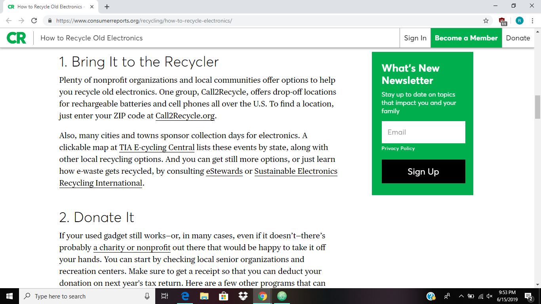Open the Wi-Fi network icon
The height and width of the screenshot is (304, 541).
point(481,296)
